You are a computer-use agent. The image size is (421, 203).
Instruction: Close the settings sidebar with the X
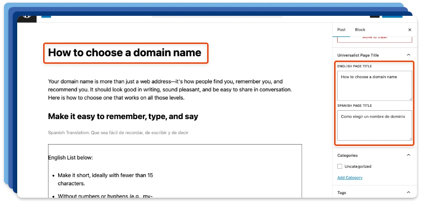(410, 30)
